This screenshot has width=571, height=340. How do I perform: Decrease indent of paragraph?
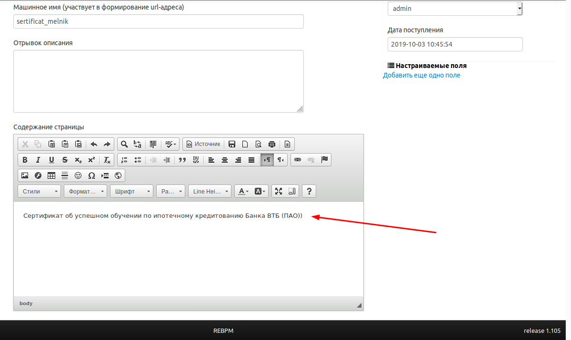[x=153, y=160]
